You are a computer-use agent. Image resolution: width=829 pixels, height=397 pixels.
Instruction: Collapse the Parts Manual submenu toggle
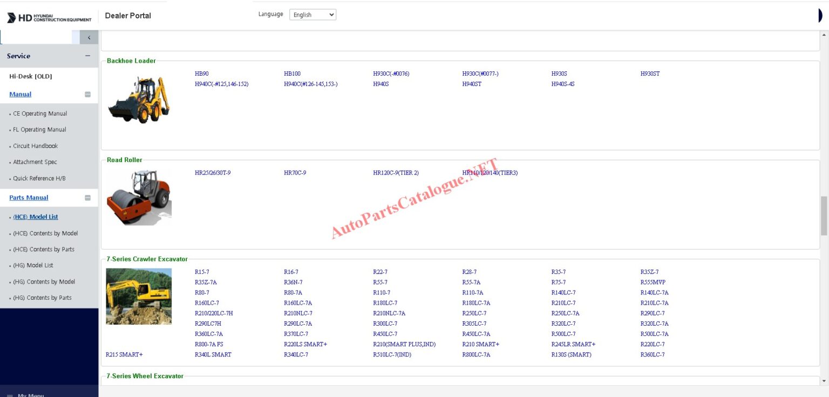click(87, 198)
